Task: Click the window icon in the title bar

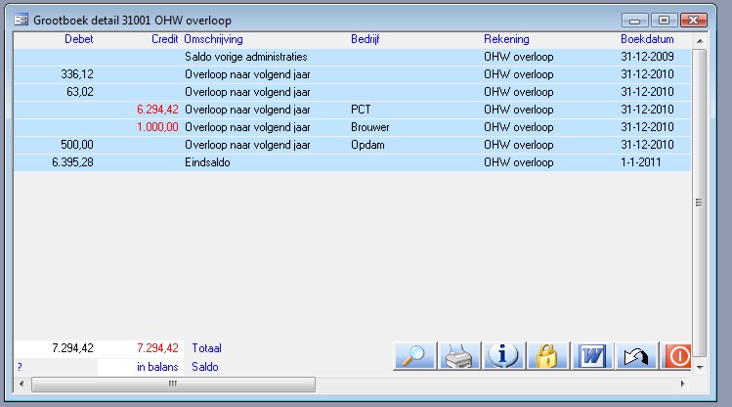Action: pos(21,20)
